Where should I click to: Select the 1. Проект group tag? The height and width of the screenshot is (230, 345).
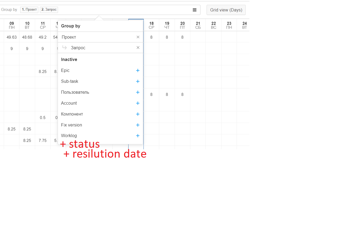[x=29, y=10]
